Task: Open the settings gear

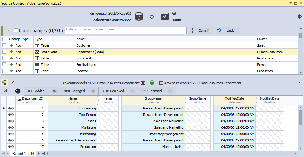Action: point(299,17)
